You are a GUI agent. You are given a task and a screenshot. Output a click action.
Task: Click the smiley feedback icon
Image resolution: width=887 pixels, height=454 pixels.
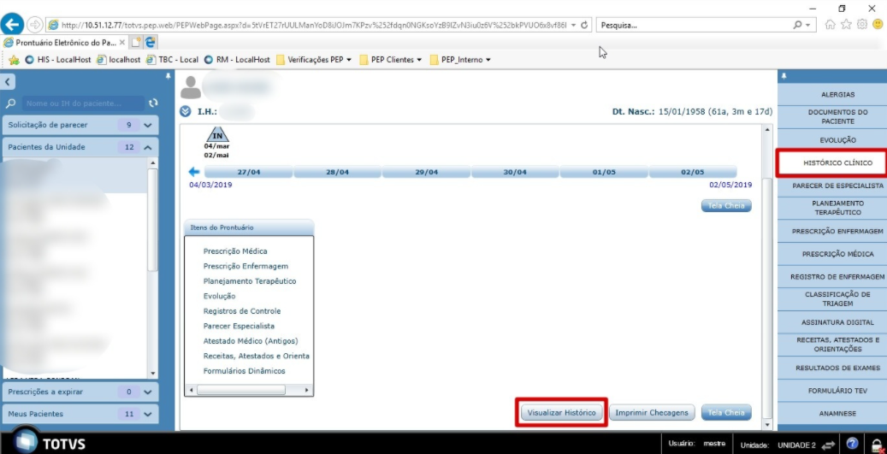click(878, 24)
